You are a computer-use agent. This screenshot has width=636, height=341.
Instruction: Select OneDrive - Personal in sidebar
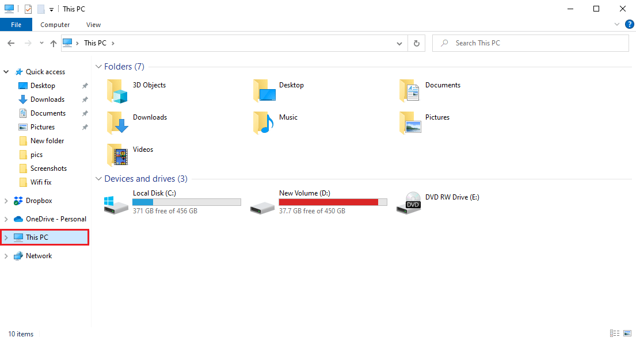(x=56, y=219)
